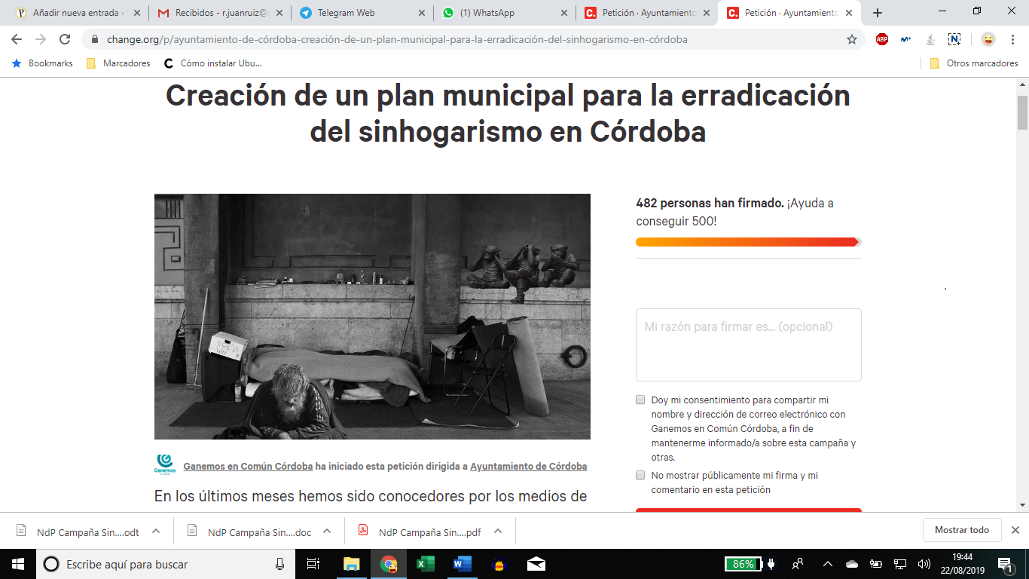
Task: Open the Ganemos en Común Córdoba link
Action: (x=248, y=466)
